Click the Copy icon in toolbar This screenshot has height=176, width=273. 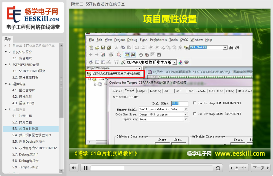[122, 47]
